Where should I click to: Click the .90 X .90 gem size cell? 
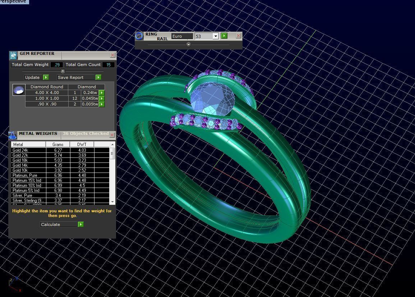point(47,104)
